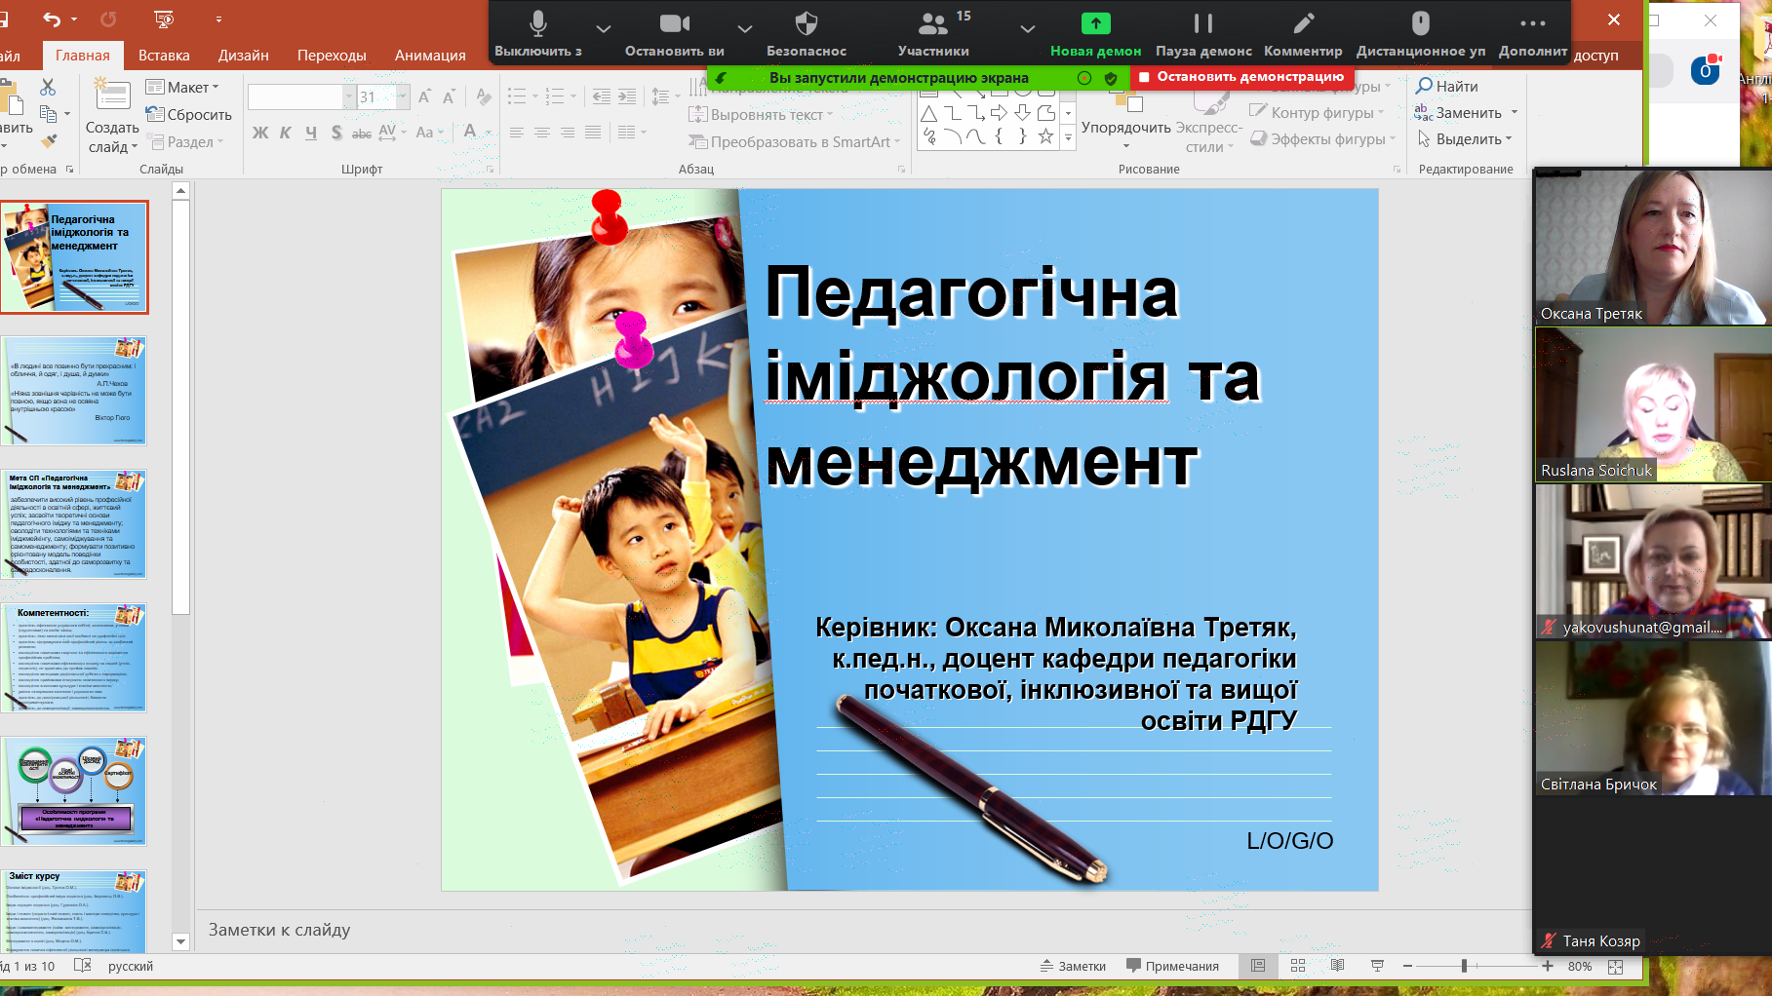
Task: Toggle strikethrough abc formatting
Action: (362, 133)
